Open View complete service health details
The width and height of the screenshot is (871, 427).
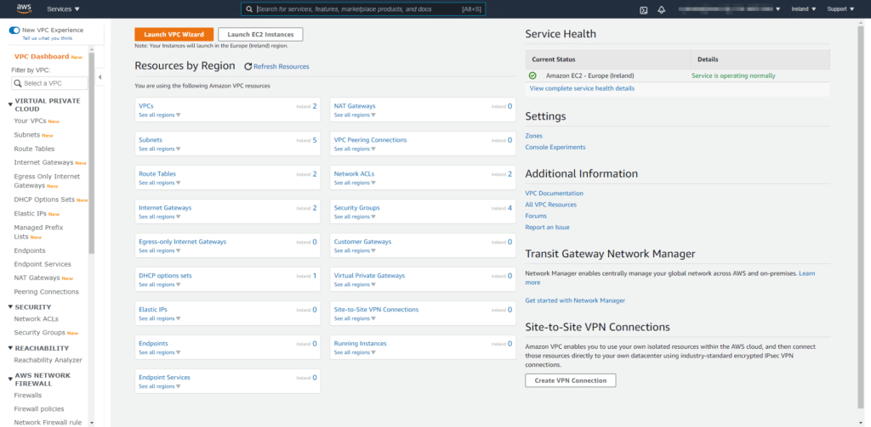click(x=582, y=88)
